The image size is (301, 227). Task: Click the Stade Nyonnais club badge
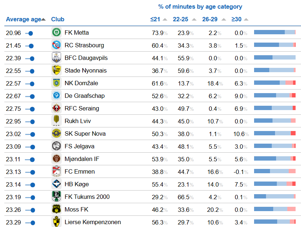56,70
